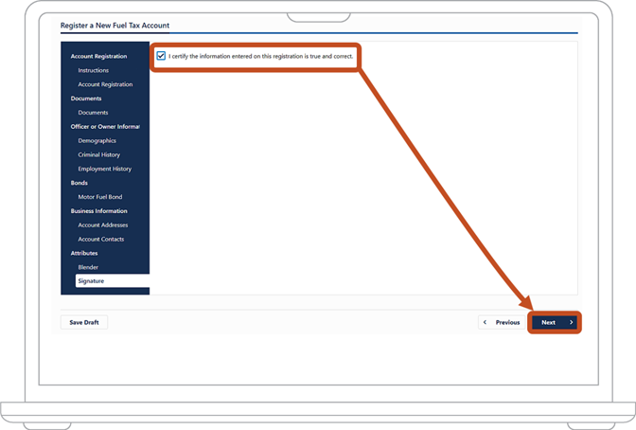Go to the Demographics step
636x430 pixels.
(x=97, y=140)
